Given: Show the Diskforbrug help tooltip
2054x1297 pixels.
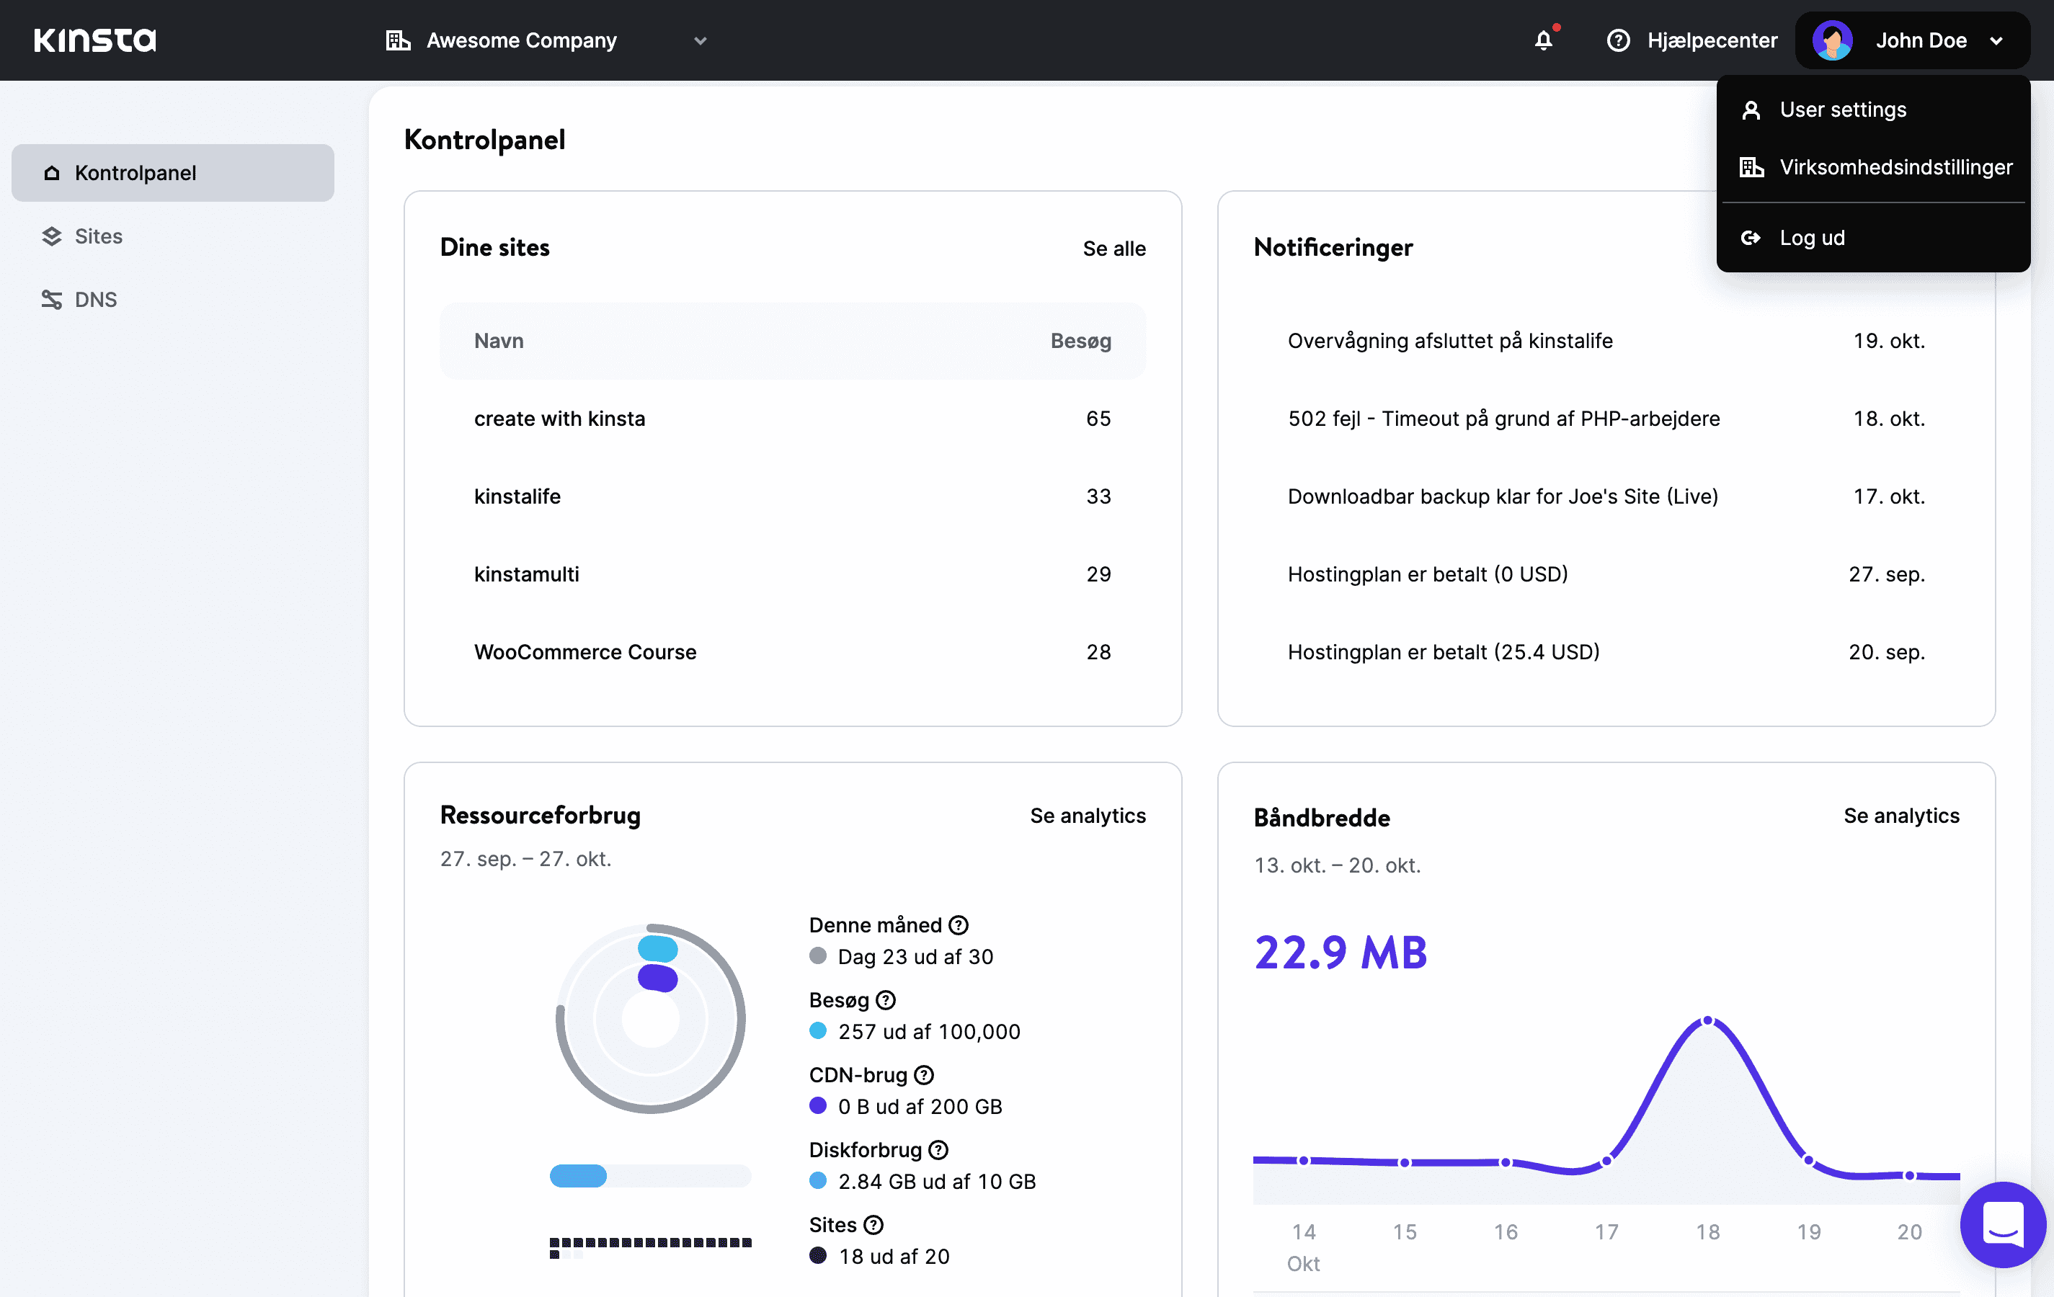Looking at the screenshot, I should (x=938, y=1149).
